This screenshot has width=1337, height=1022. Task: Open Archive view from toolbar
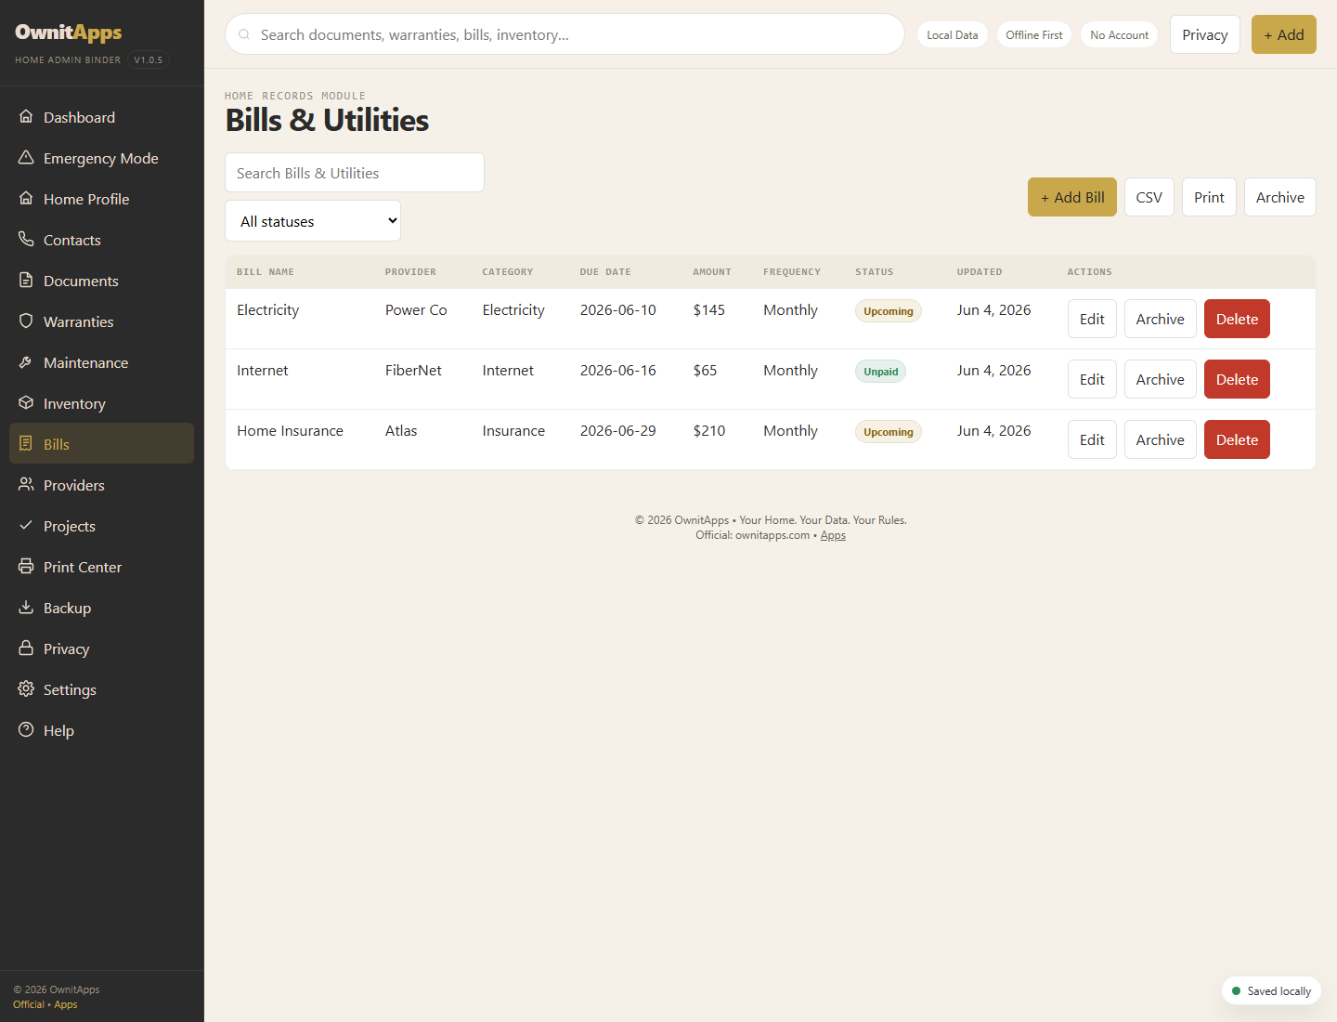point(1280,197)
